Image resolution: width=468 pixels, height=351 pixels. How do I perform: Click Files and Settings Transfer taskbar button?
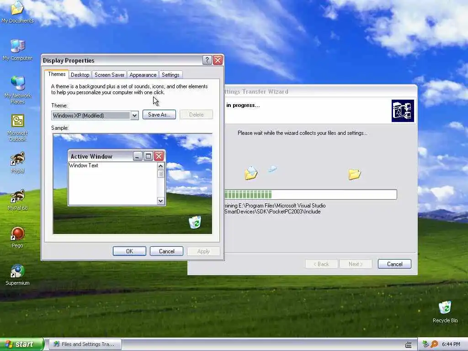(85, 344)
